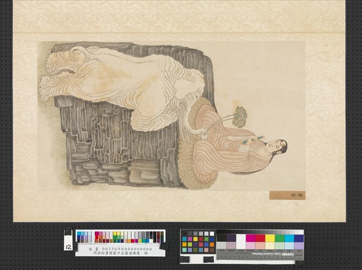Click the red patch on Tiffen chart

tap(260, 238)
